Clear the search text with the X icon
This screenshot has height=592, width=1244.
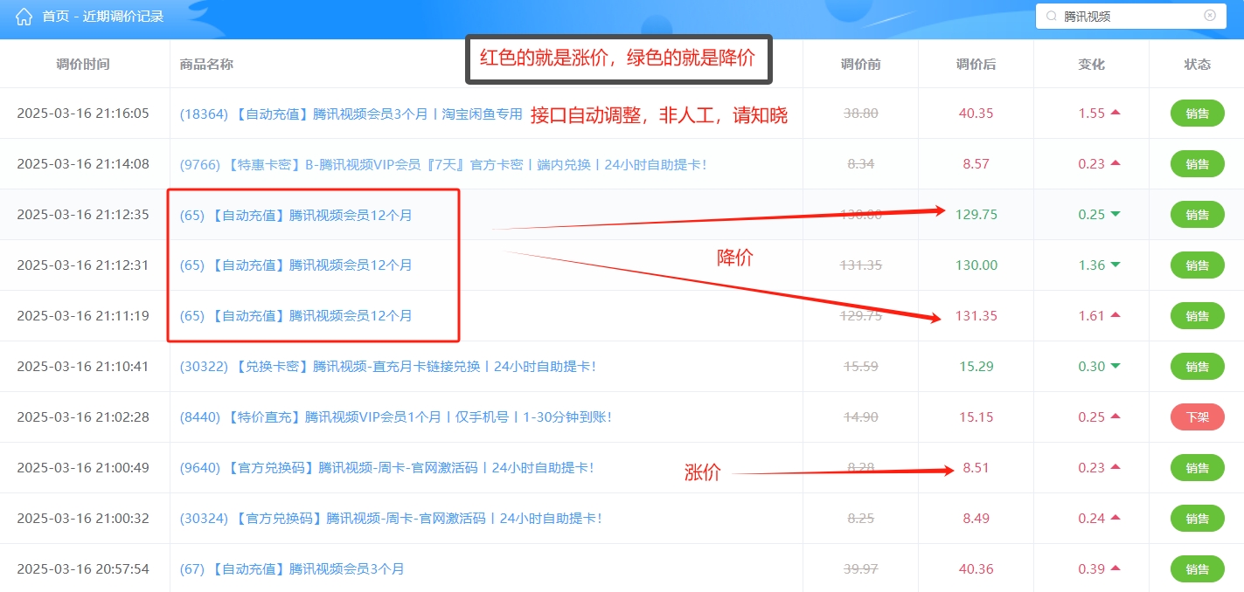click(1210, 16)
